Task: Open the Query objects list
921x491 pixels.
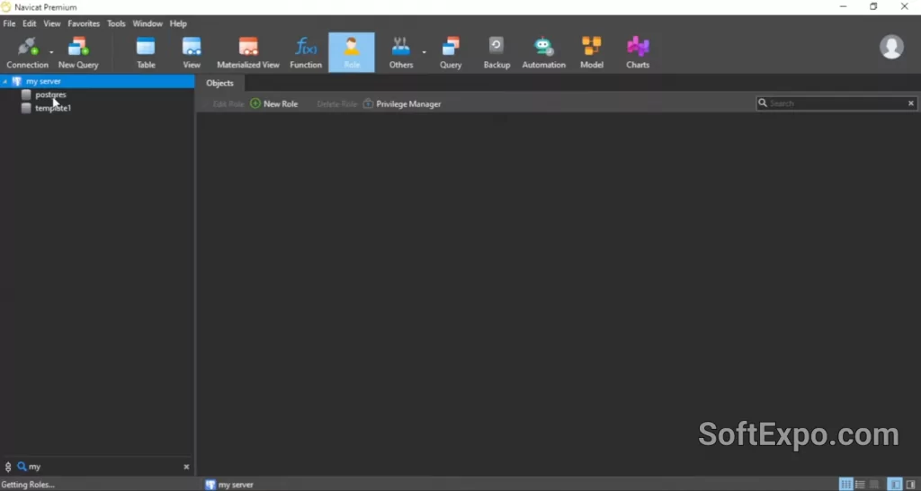Action: [x=451, y=53]
